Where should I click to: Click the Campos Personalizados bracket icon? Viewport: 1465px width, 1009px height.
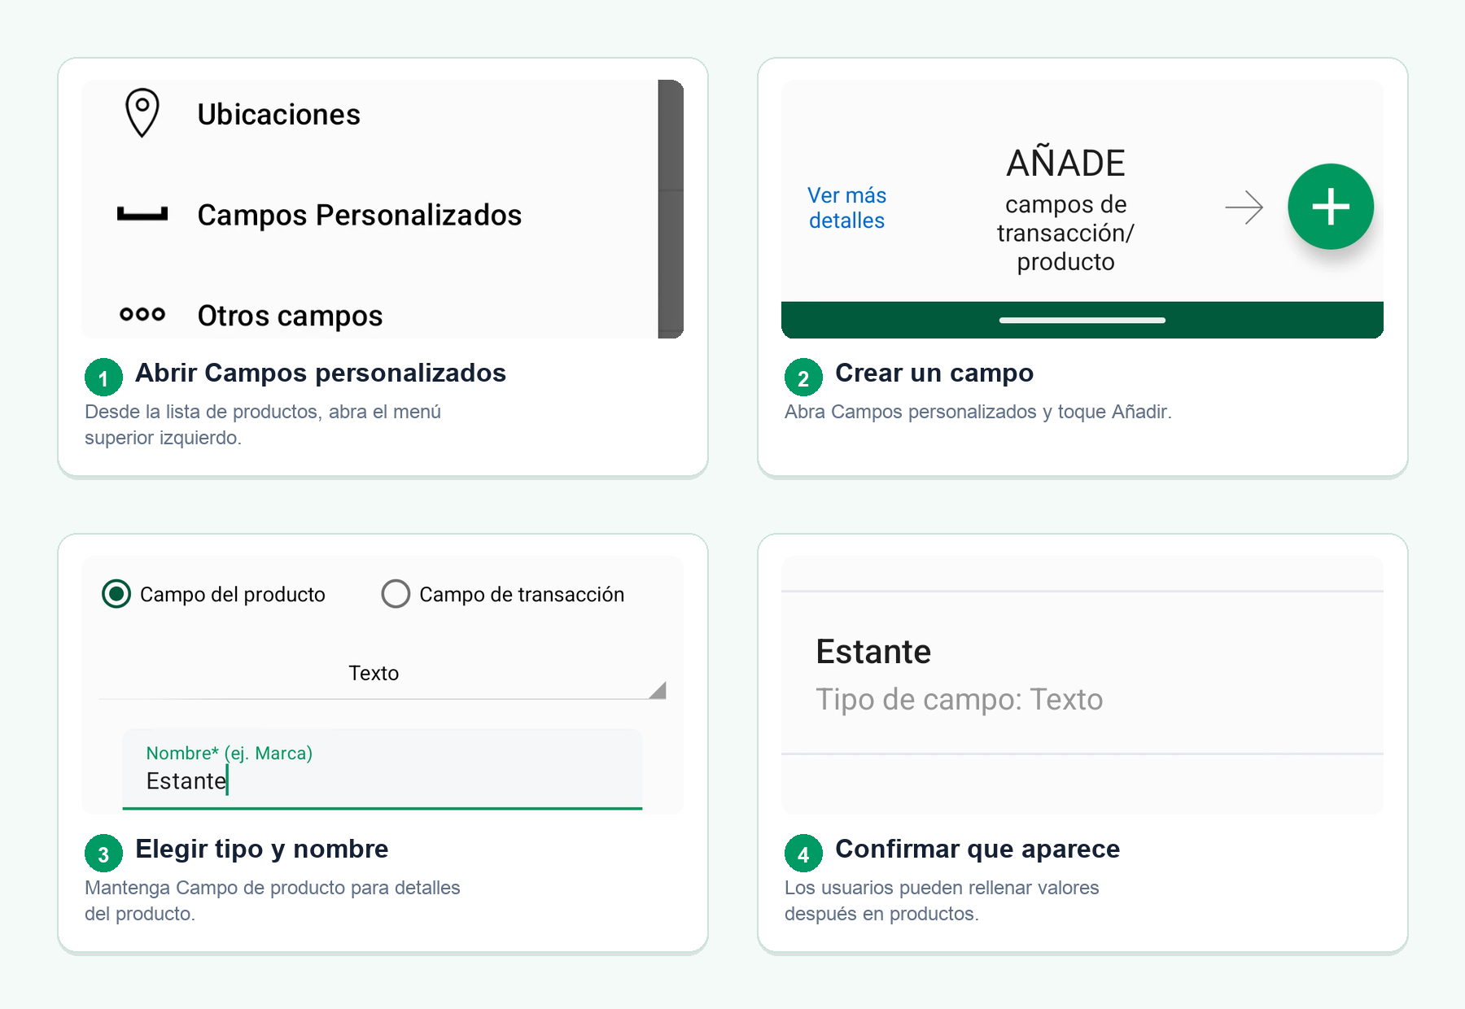(x=142, y=214)
